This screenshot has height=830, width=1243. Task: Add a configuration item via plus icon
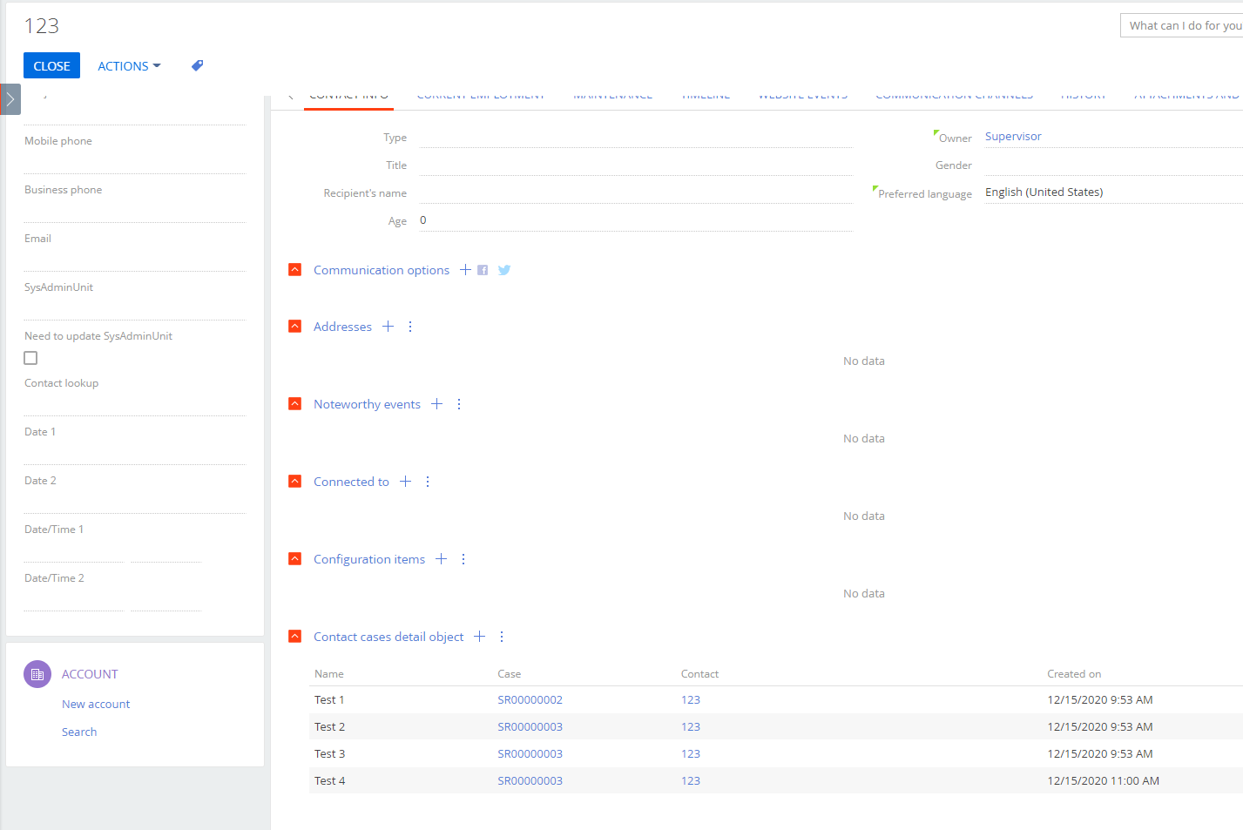coord(441,558)
